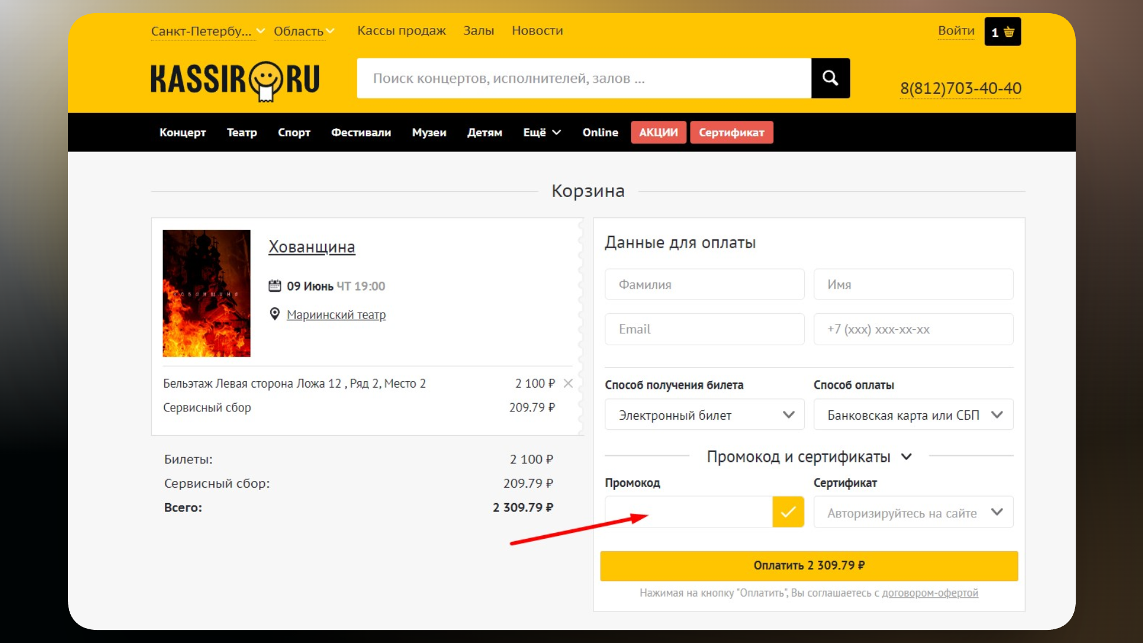This screenshot has height=643, width=1143.
Task: Click the location pin by Мариинский театр
Action: (x=274, y=314)
